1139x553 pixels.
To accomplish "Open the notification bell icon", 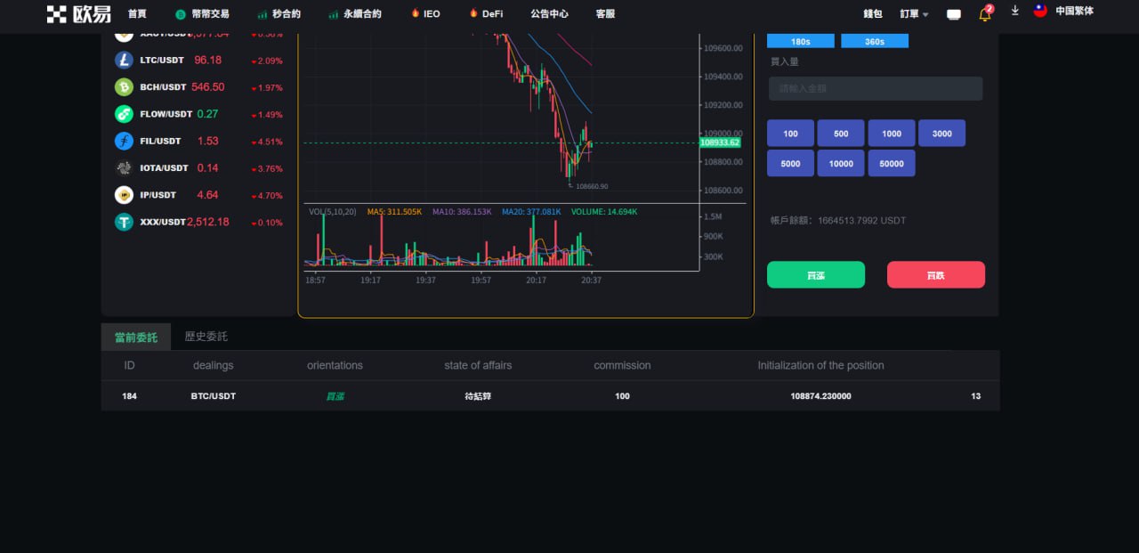I will (x=985, y=14).
